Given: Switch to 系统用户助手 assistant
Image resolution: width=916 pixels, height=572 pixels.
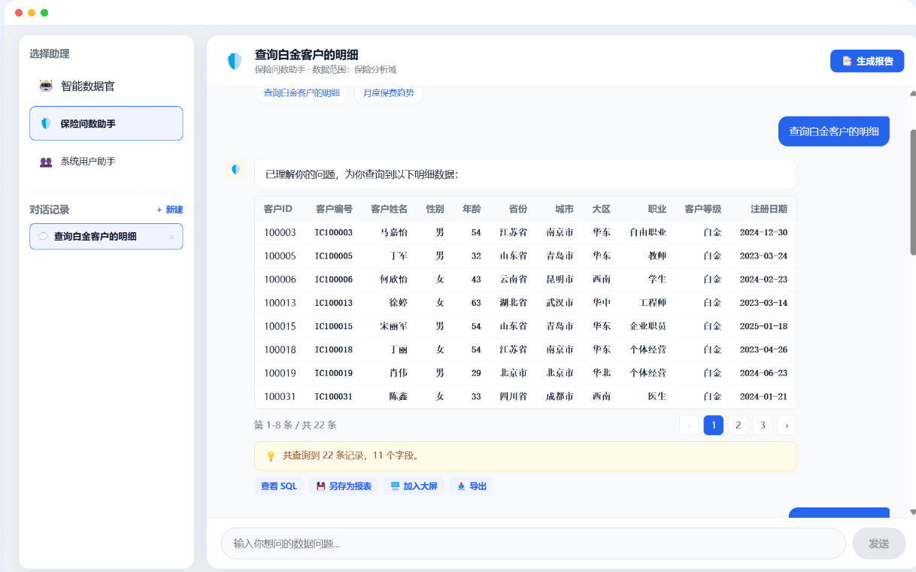Looking at the screenshot, I should [106, 162].
